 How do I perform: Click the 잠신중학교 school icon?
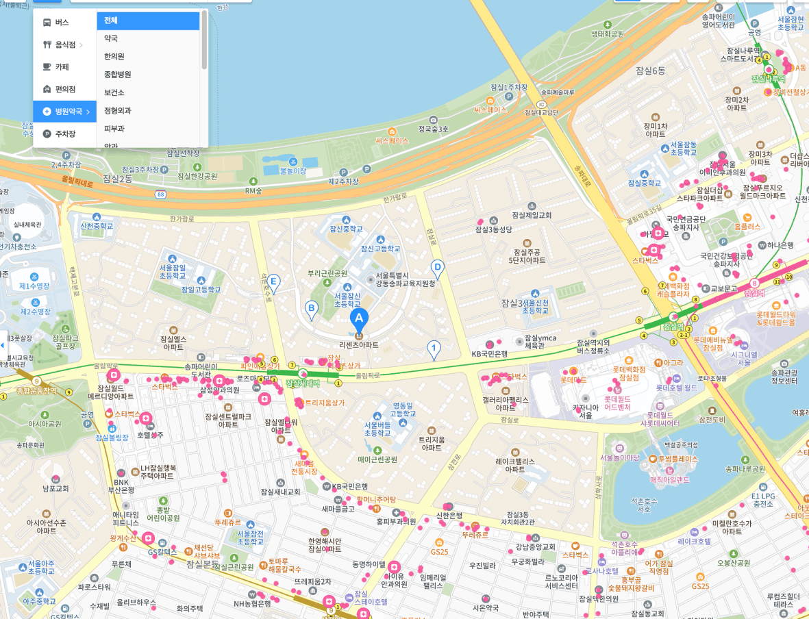tap(346, 220)
